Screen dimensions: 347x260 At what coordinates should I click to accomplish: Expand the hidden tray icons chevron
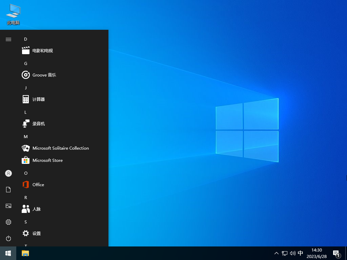click(277, 253)
